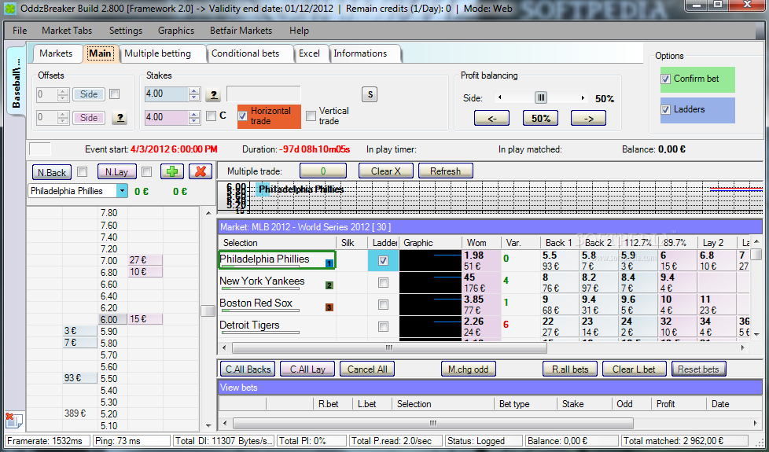769x452 pixels.
Task: Click the Cancel All button
Action: click(x=367, y=369)
